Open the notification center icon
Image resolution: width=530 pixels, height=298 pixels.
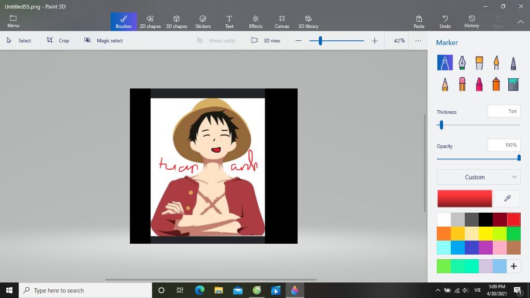(518, 290)
